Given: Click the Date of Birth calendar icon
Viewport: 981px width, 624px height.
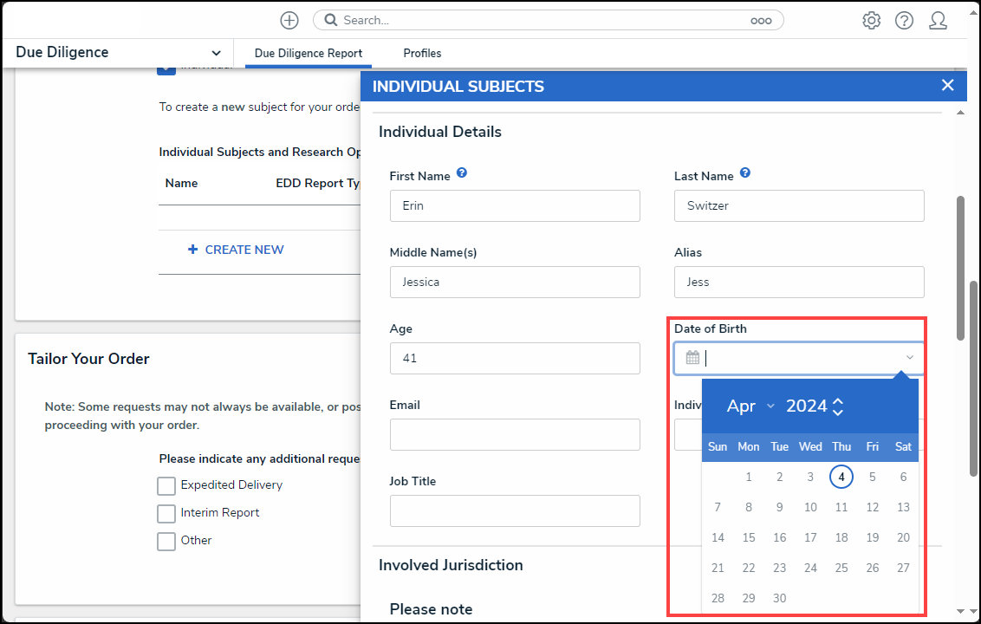Looking at the screenshot, I should [692, 357].
